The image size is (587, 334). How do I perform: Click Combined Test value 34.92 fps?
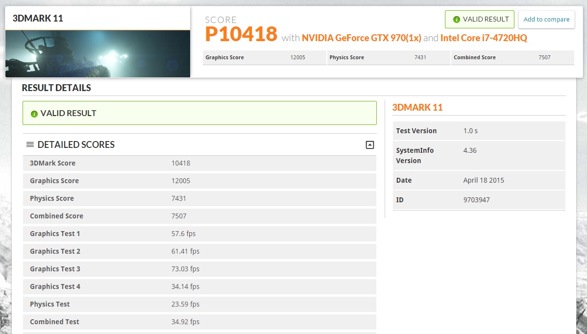pyautogui.click(x=185, y=322)
